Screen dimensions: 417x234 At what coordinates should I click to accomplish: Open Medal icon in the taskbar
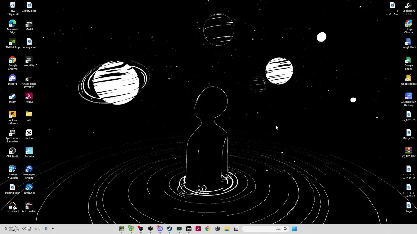(189, 229)
